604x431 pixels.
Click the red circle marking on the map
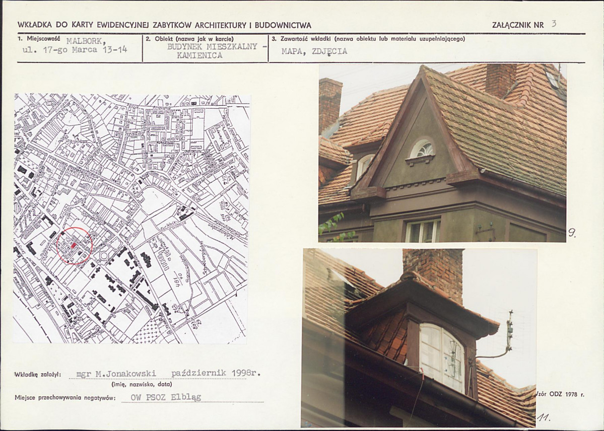pos(75,246)
